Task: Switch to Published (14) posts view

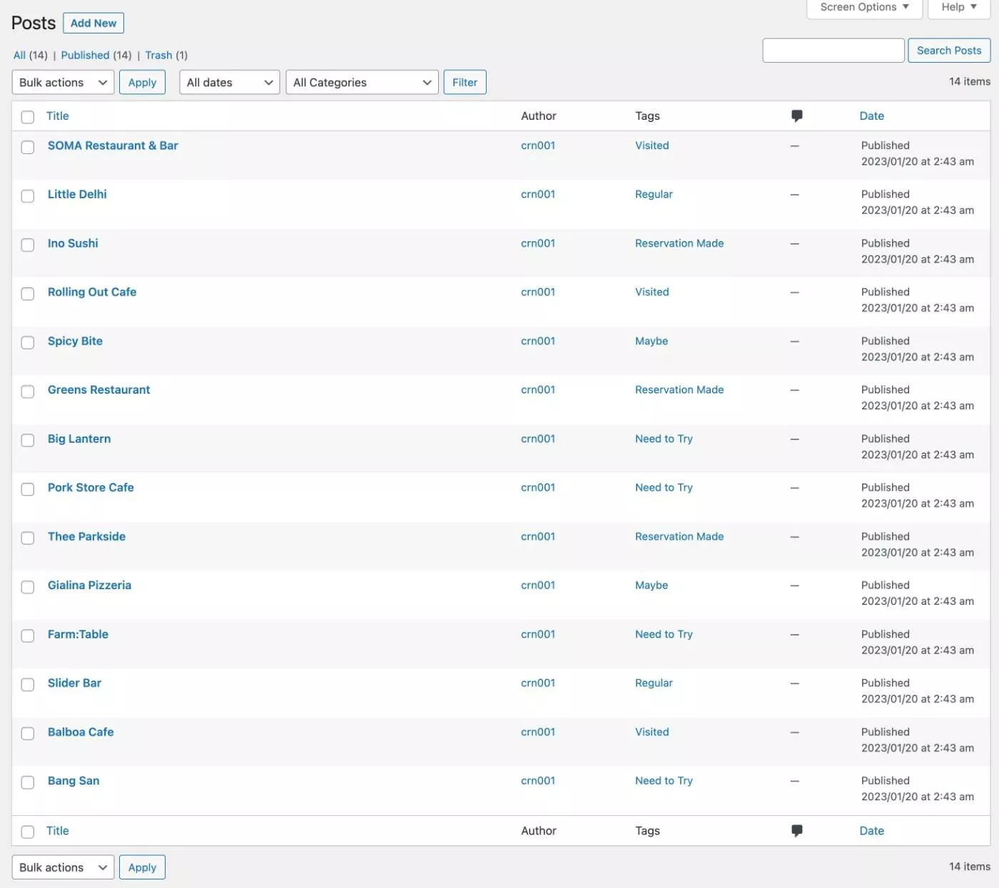Action: tap(96, 56)
